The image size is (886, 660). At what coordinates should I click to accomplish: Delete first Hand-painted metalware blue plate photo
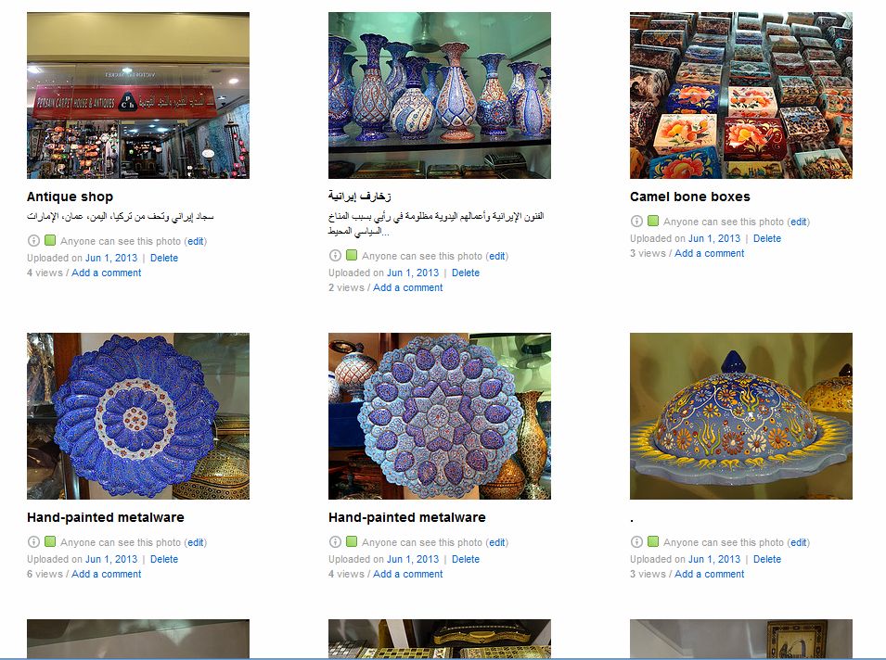[164, 559]
